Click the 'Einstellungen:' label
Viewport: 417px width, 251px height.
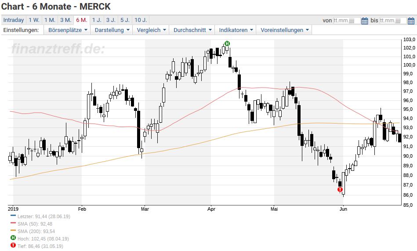click(x=21, y=30)
